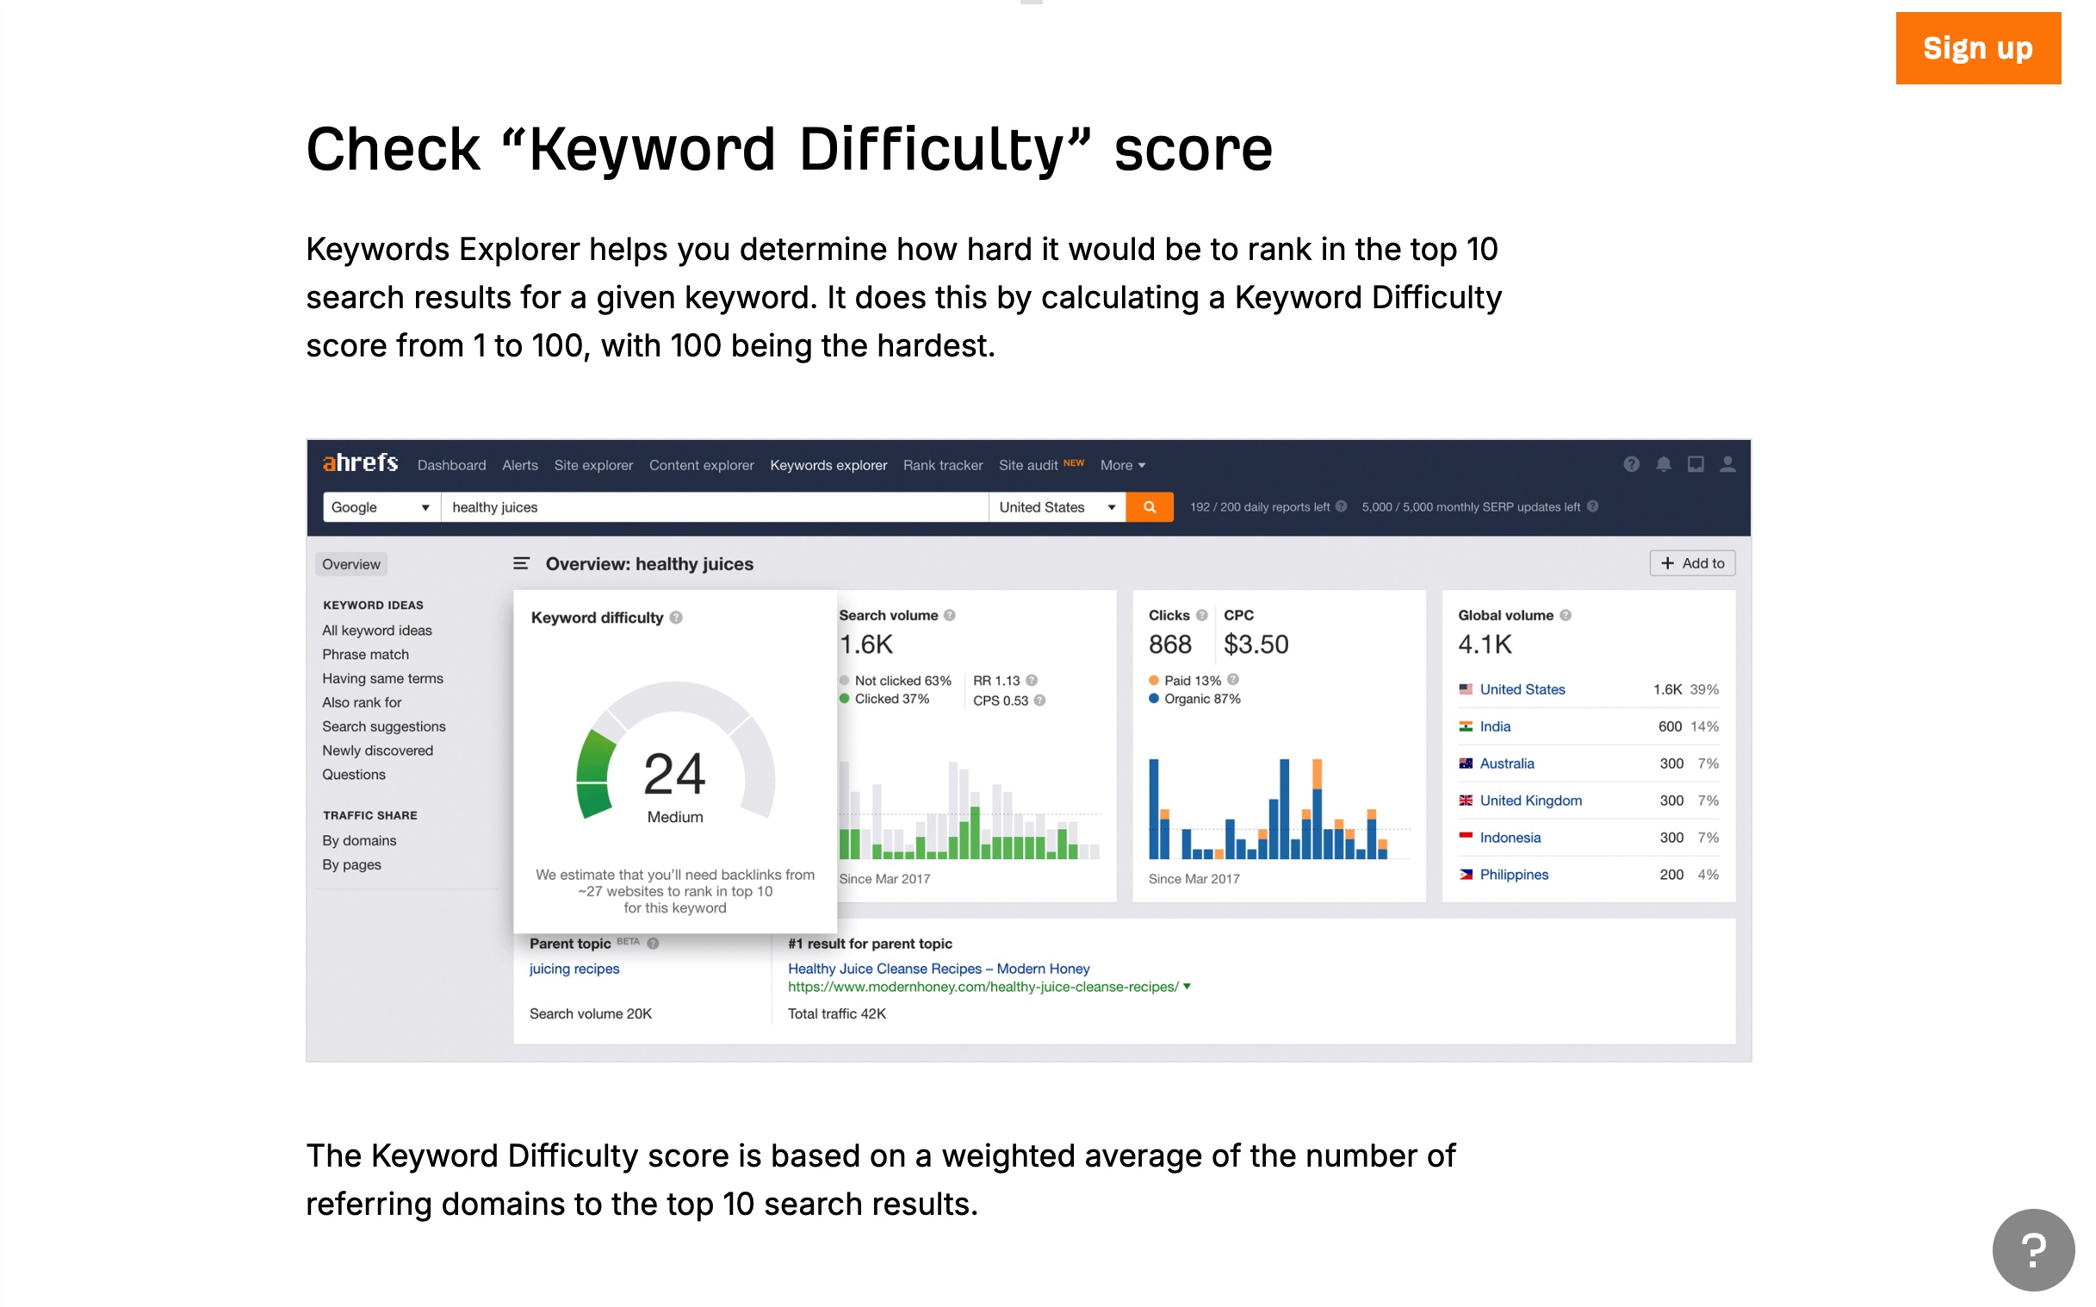
Task: Open the juicing recipes parent topic link
Action: [574, 969]
